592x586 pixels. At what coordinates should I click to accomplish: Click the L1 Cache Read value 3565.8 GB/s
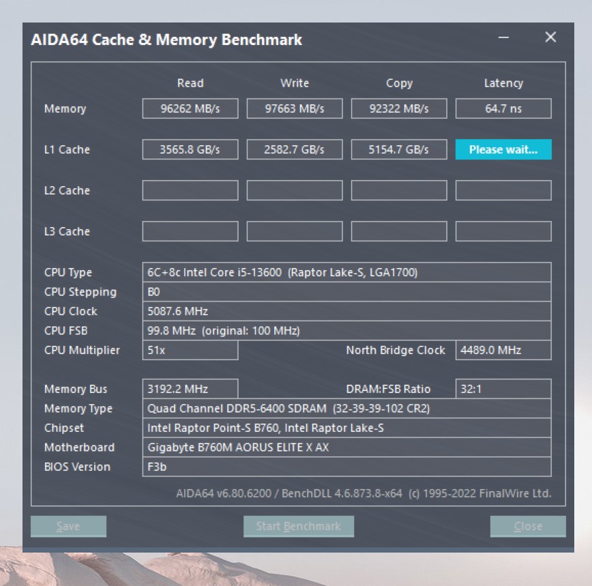click(190, 149)
